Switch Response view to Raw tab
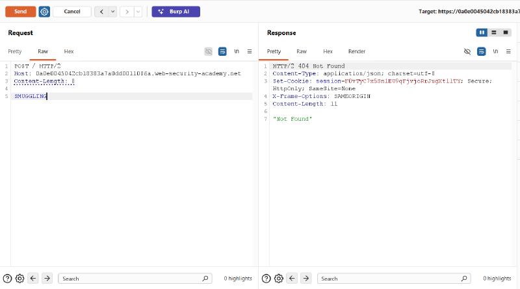 [x=302, y=51]
